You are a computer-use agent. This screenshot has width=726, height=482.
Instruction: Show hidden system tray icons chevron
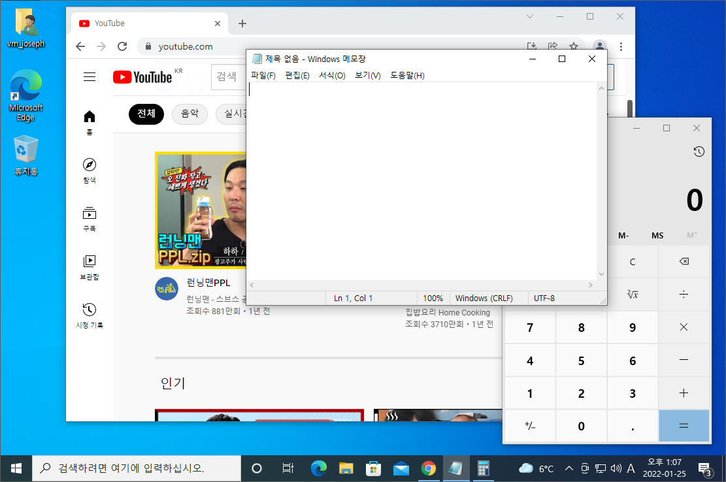569,468
